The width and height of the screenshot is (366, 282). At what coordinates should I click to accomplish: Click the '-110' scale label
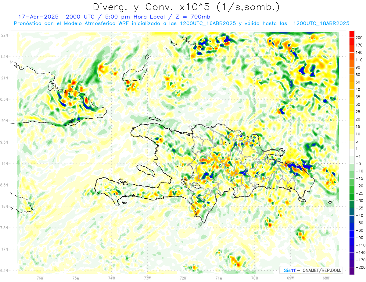[x=361, y=245]
